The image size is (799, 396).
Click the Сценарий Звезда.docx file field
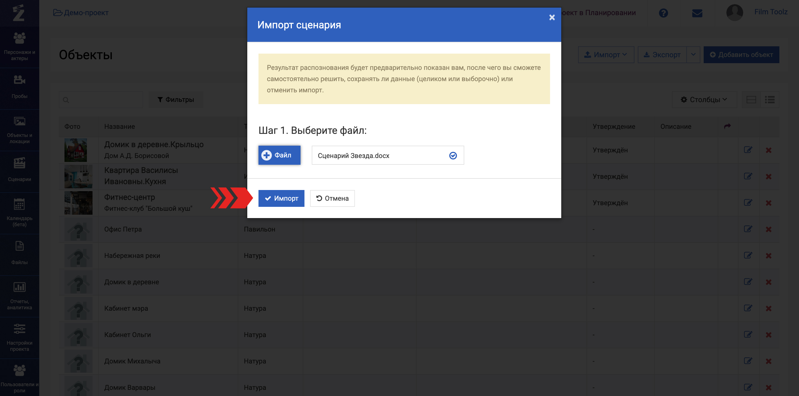coord(388,155)
